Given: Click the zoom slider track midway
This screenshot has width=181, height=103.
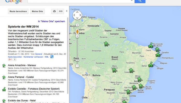Looking at the screenshot, I should [x=77, y=49].
